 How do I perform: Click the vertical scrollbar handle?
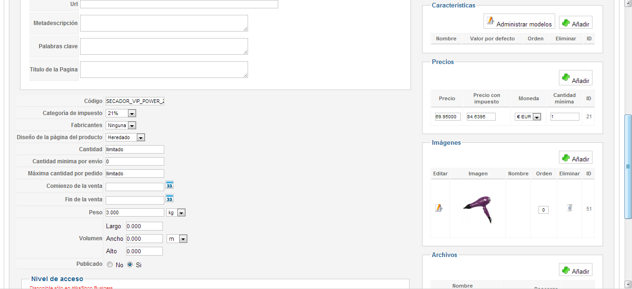628,166
